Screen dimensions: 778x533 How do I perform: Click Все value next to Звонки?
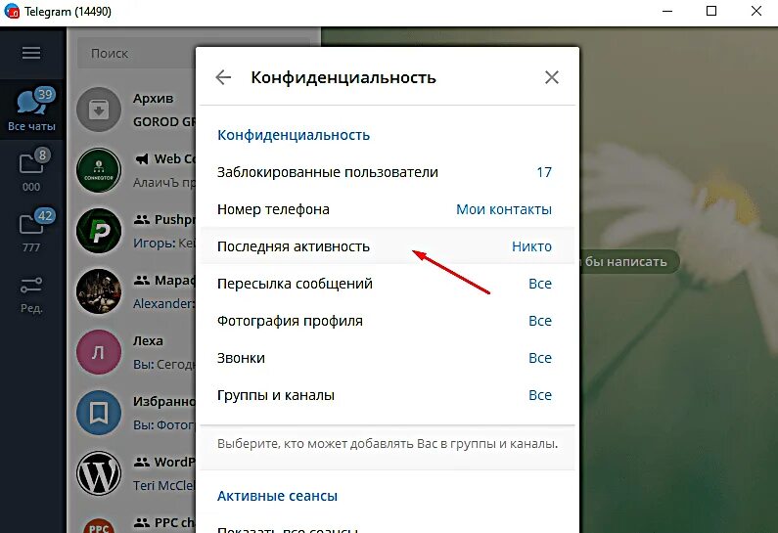[540, 358]
